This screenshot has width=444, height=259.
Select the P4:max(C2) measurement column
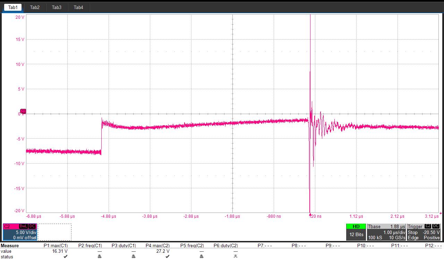tap(157, 245)
